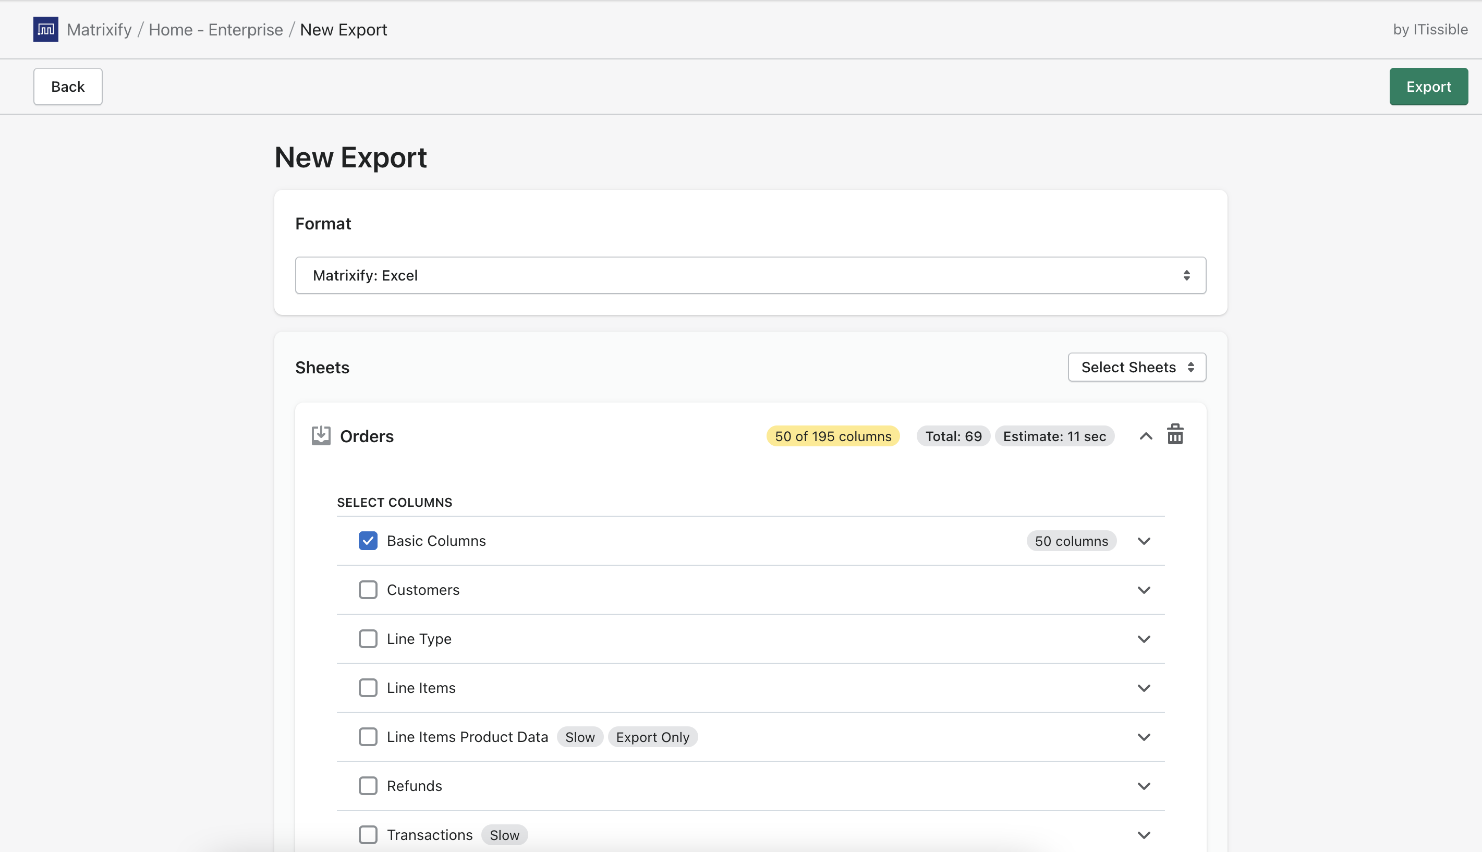Click the 50 of 195 columns badge
This screenshot has height=852, width=1482.
point(833,436)
